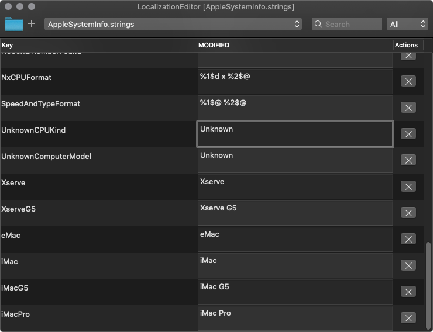Delete the NxCPUFormat row

point(408,81)
